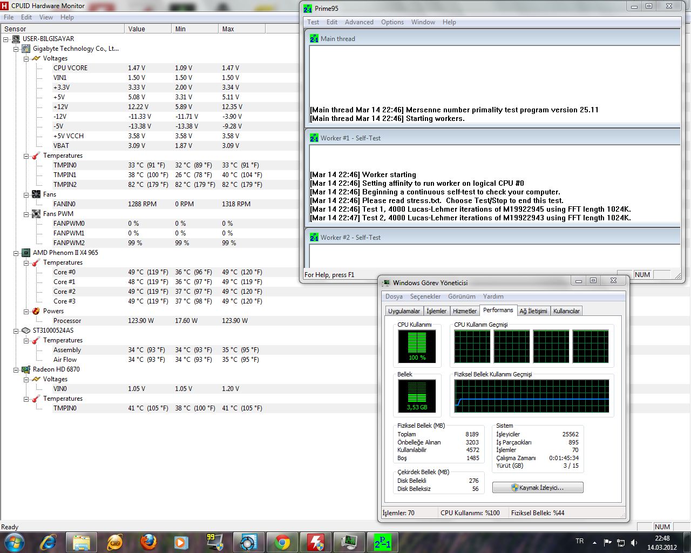
Task: Collapse Gigabyte Technology node
Action: click(16, 49)
